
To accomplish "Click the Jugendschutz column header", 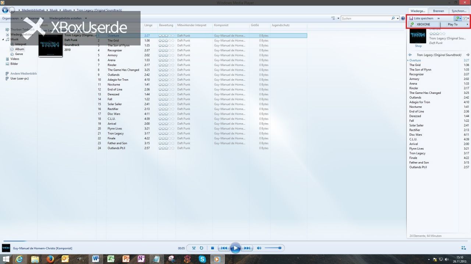I will coord(280,25).
